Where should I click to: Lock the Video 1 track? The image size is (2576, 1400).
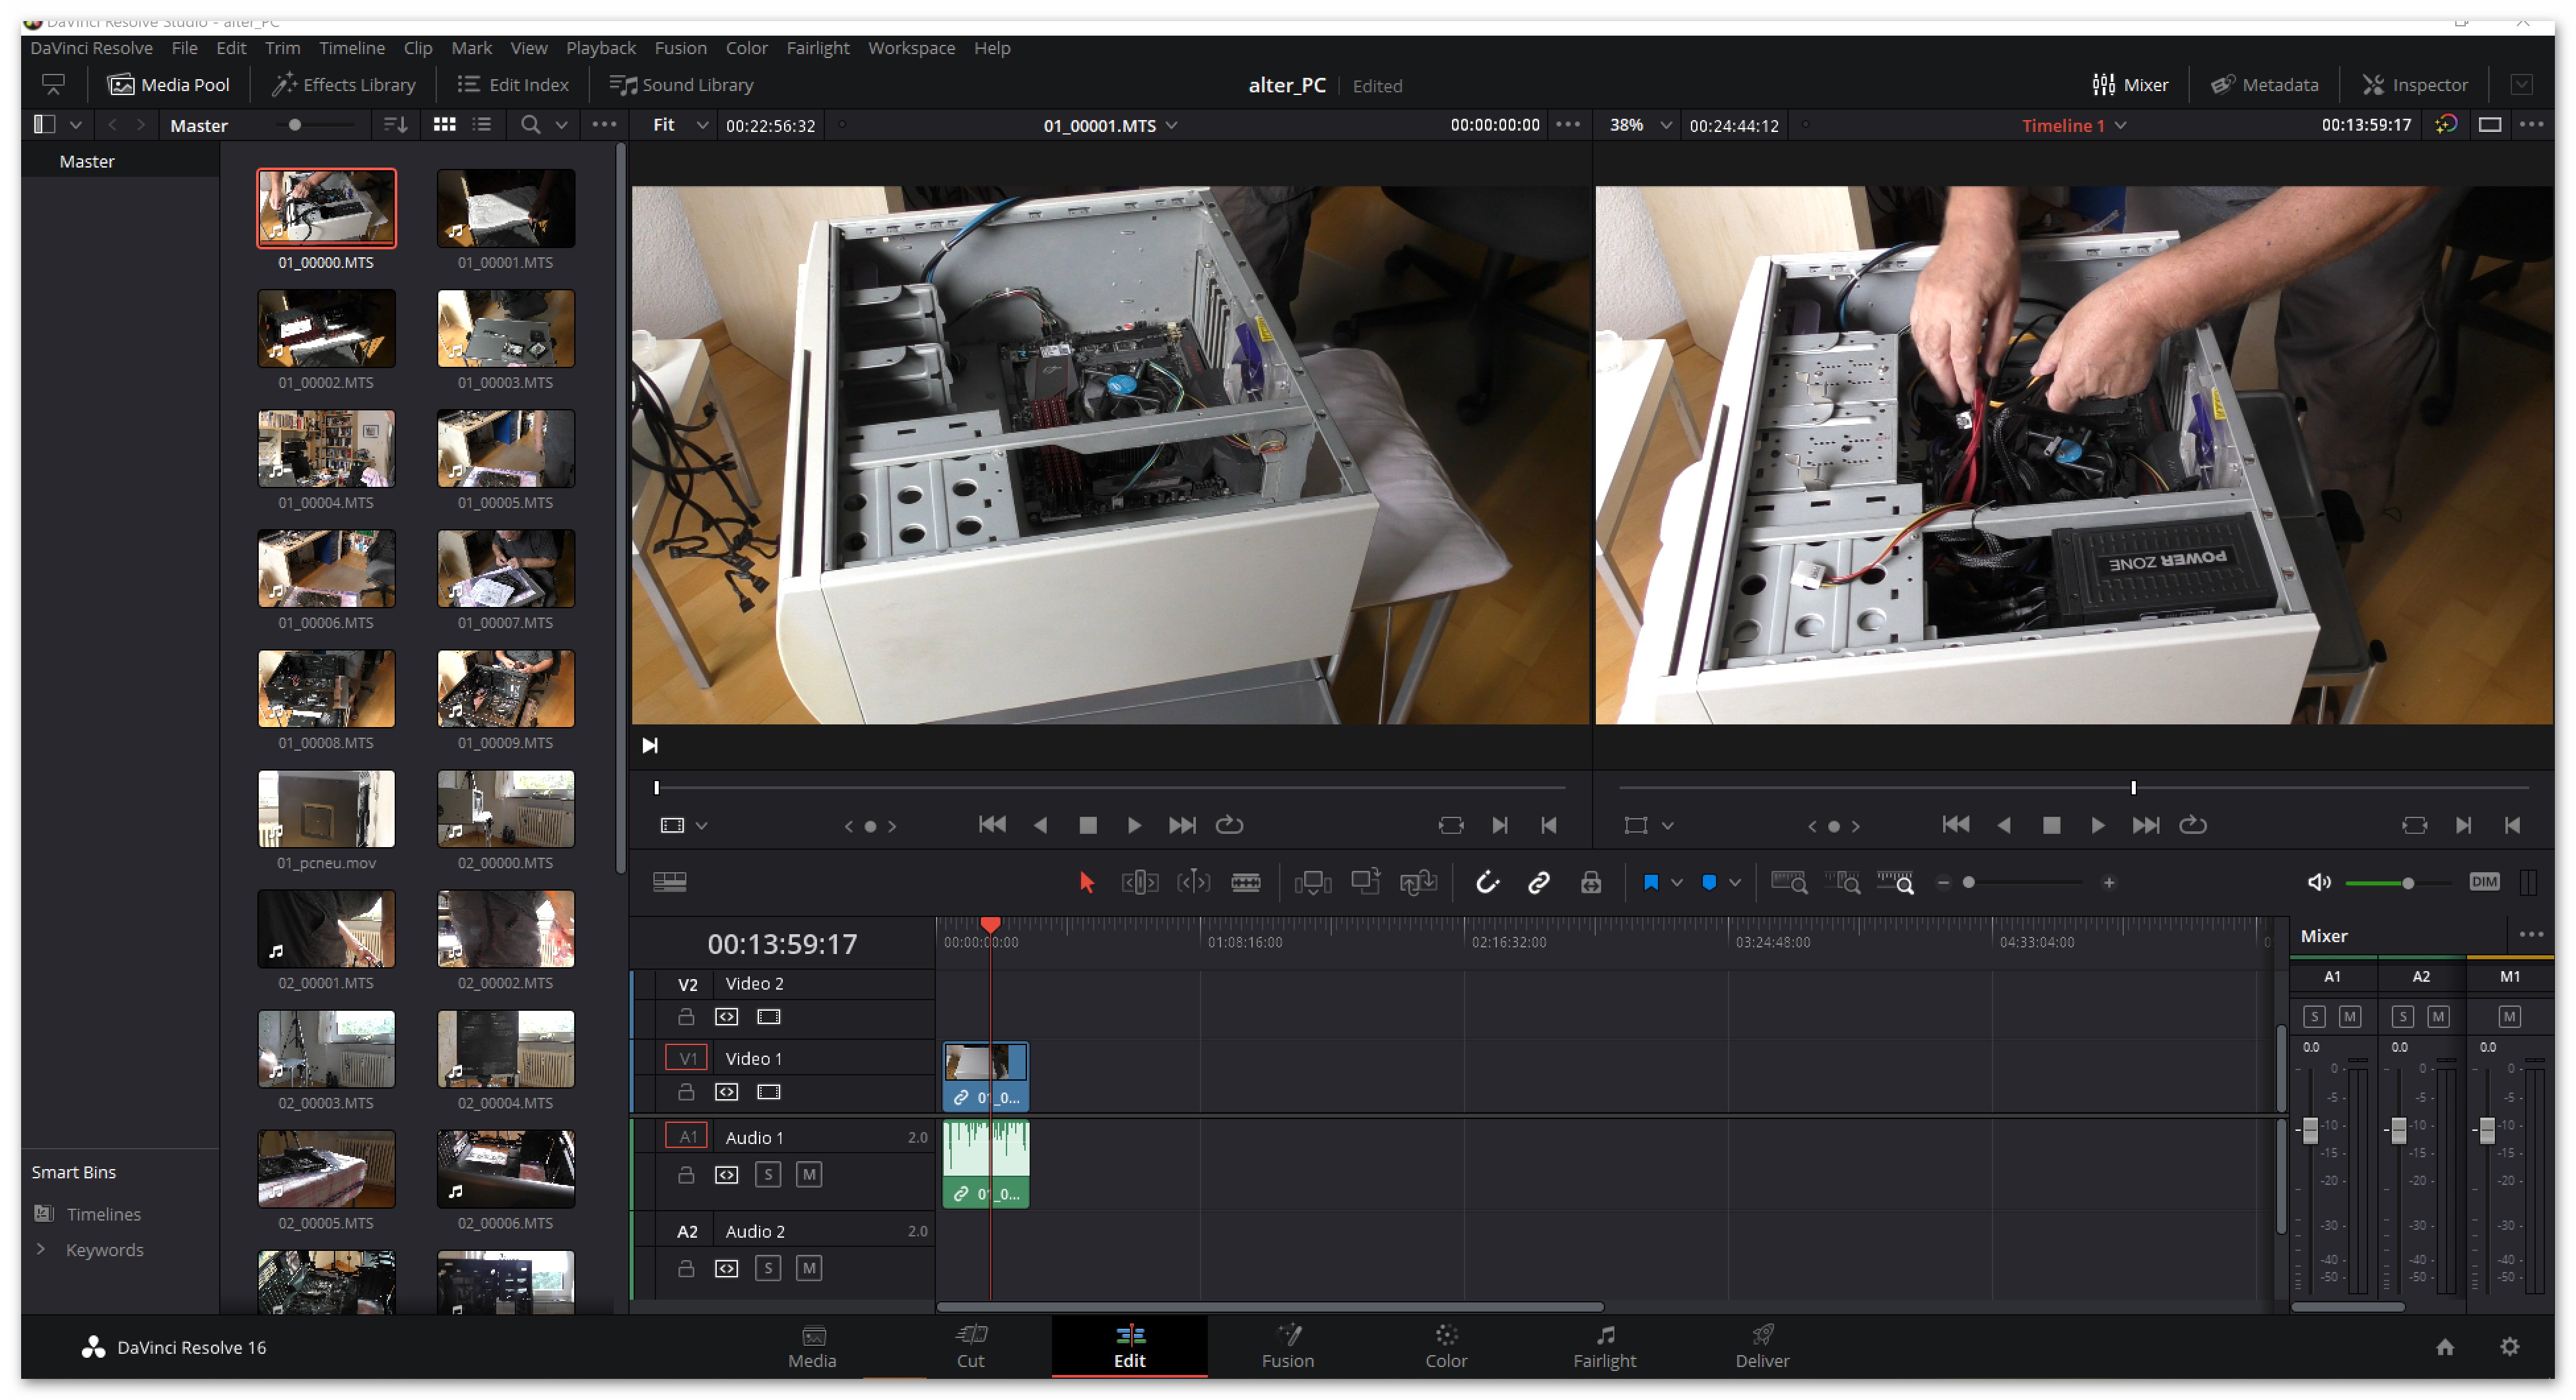pos(685,1092)
